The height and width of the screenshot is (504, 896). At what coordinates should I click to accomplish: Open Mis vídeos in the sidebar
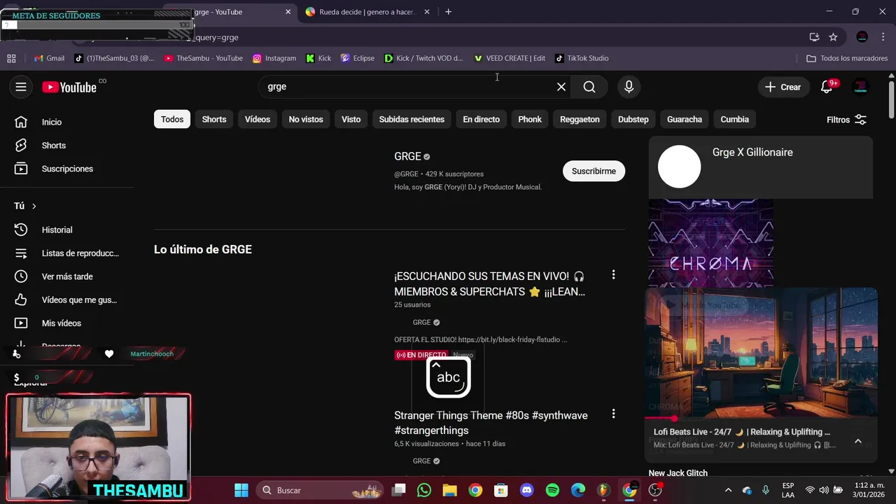pyautogui.click(x=62, y=323)
